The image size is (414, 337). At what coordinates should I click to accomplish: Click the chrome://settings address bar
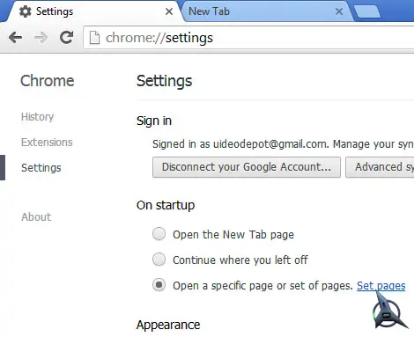(249, 38)
